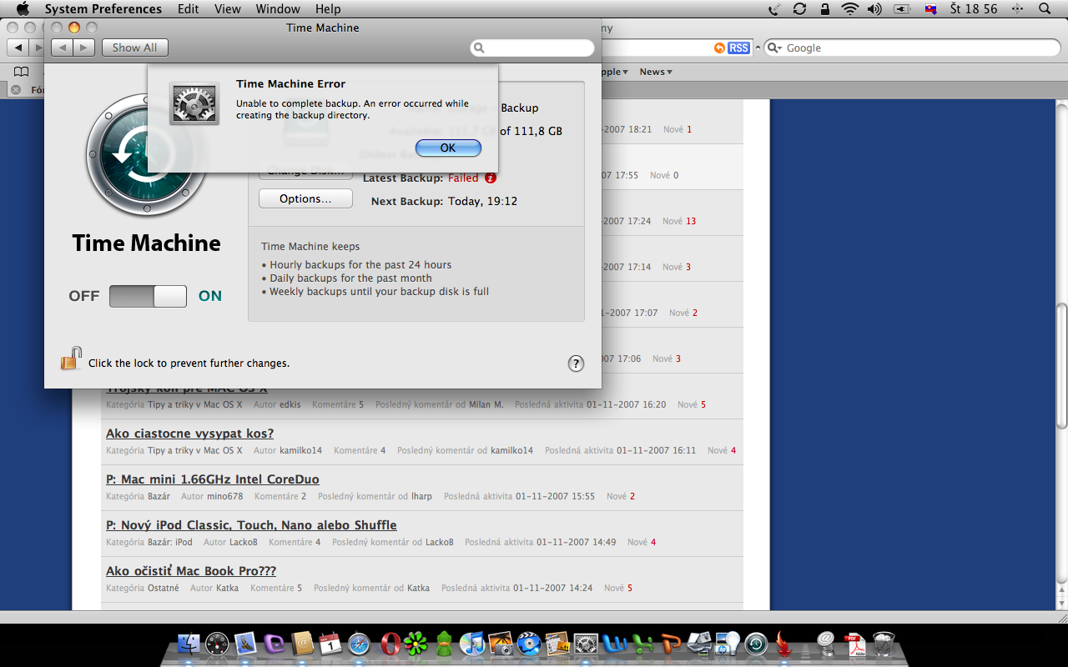
Task: Click the Google search field in Safari
Action: point(912,48)
